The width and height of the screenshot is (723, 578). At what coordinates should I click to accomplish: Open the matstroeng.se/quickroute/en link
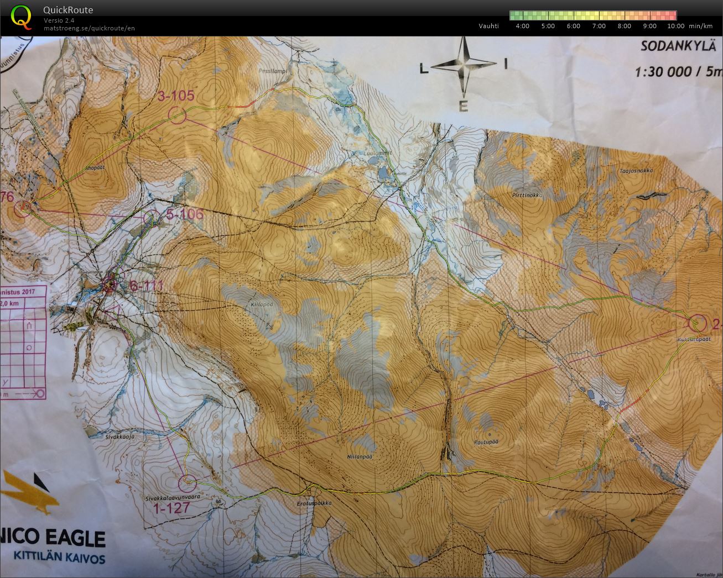tap(90, 28)
